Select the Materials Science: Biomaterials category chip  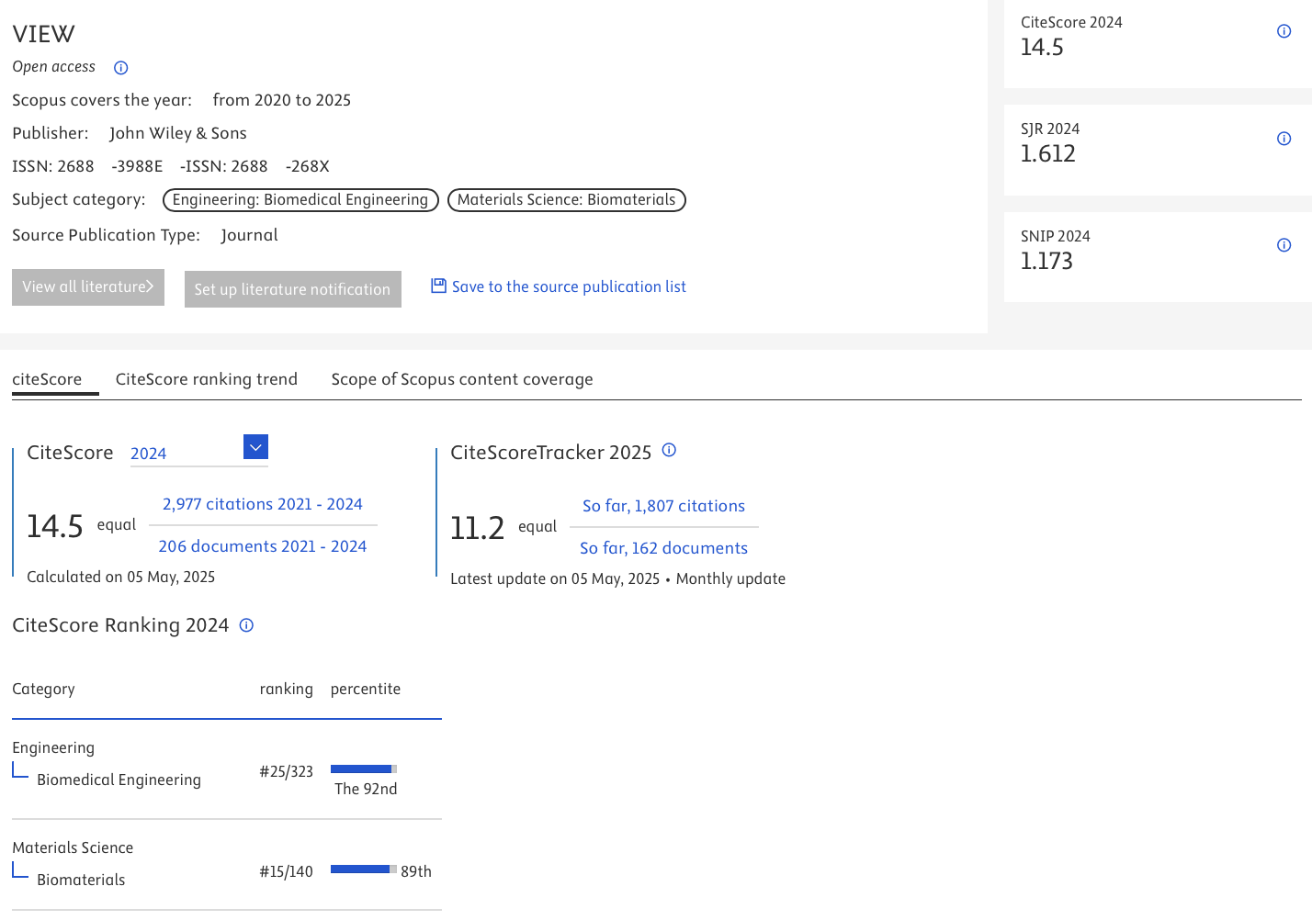pyautogui.click(x=566, y=199)
